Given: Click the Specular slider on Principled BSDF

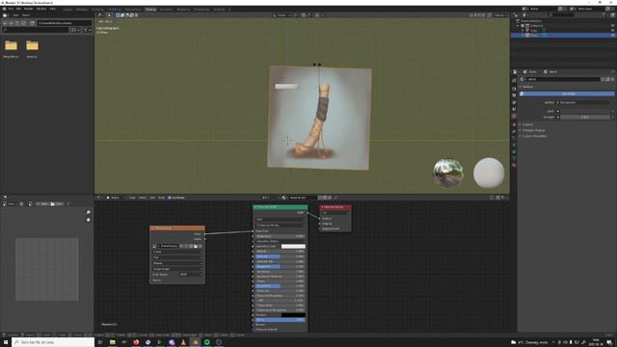Looking at the screenshot, I should coord(281,256).
